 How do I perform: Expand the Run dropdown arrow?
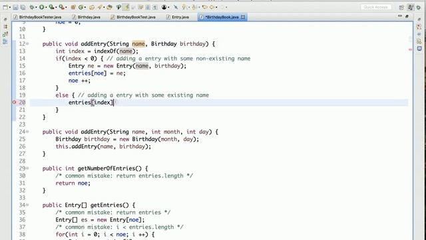(46, 7)
